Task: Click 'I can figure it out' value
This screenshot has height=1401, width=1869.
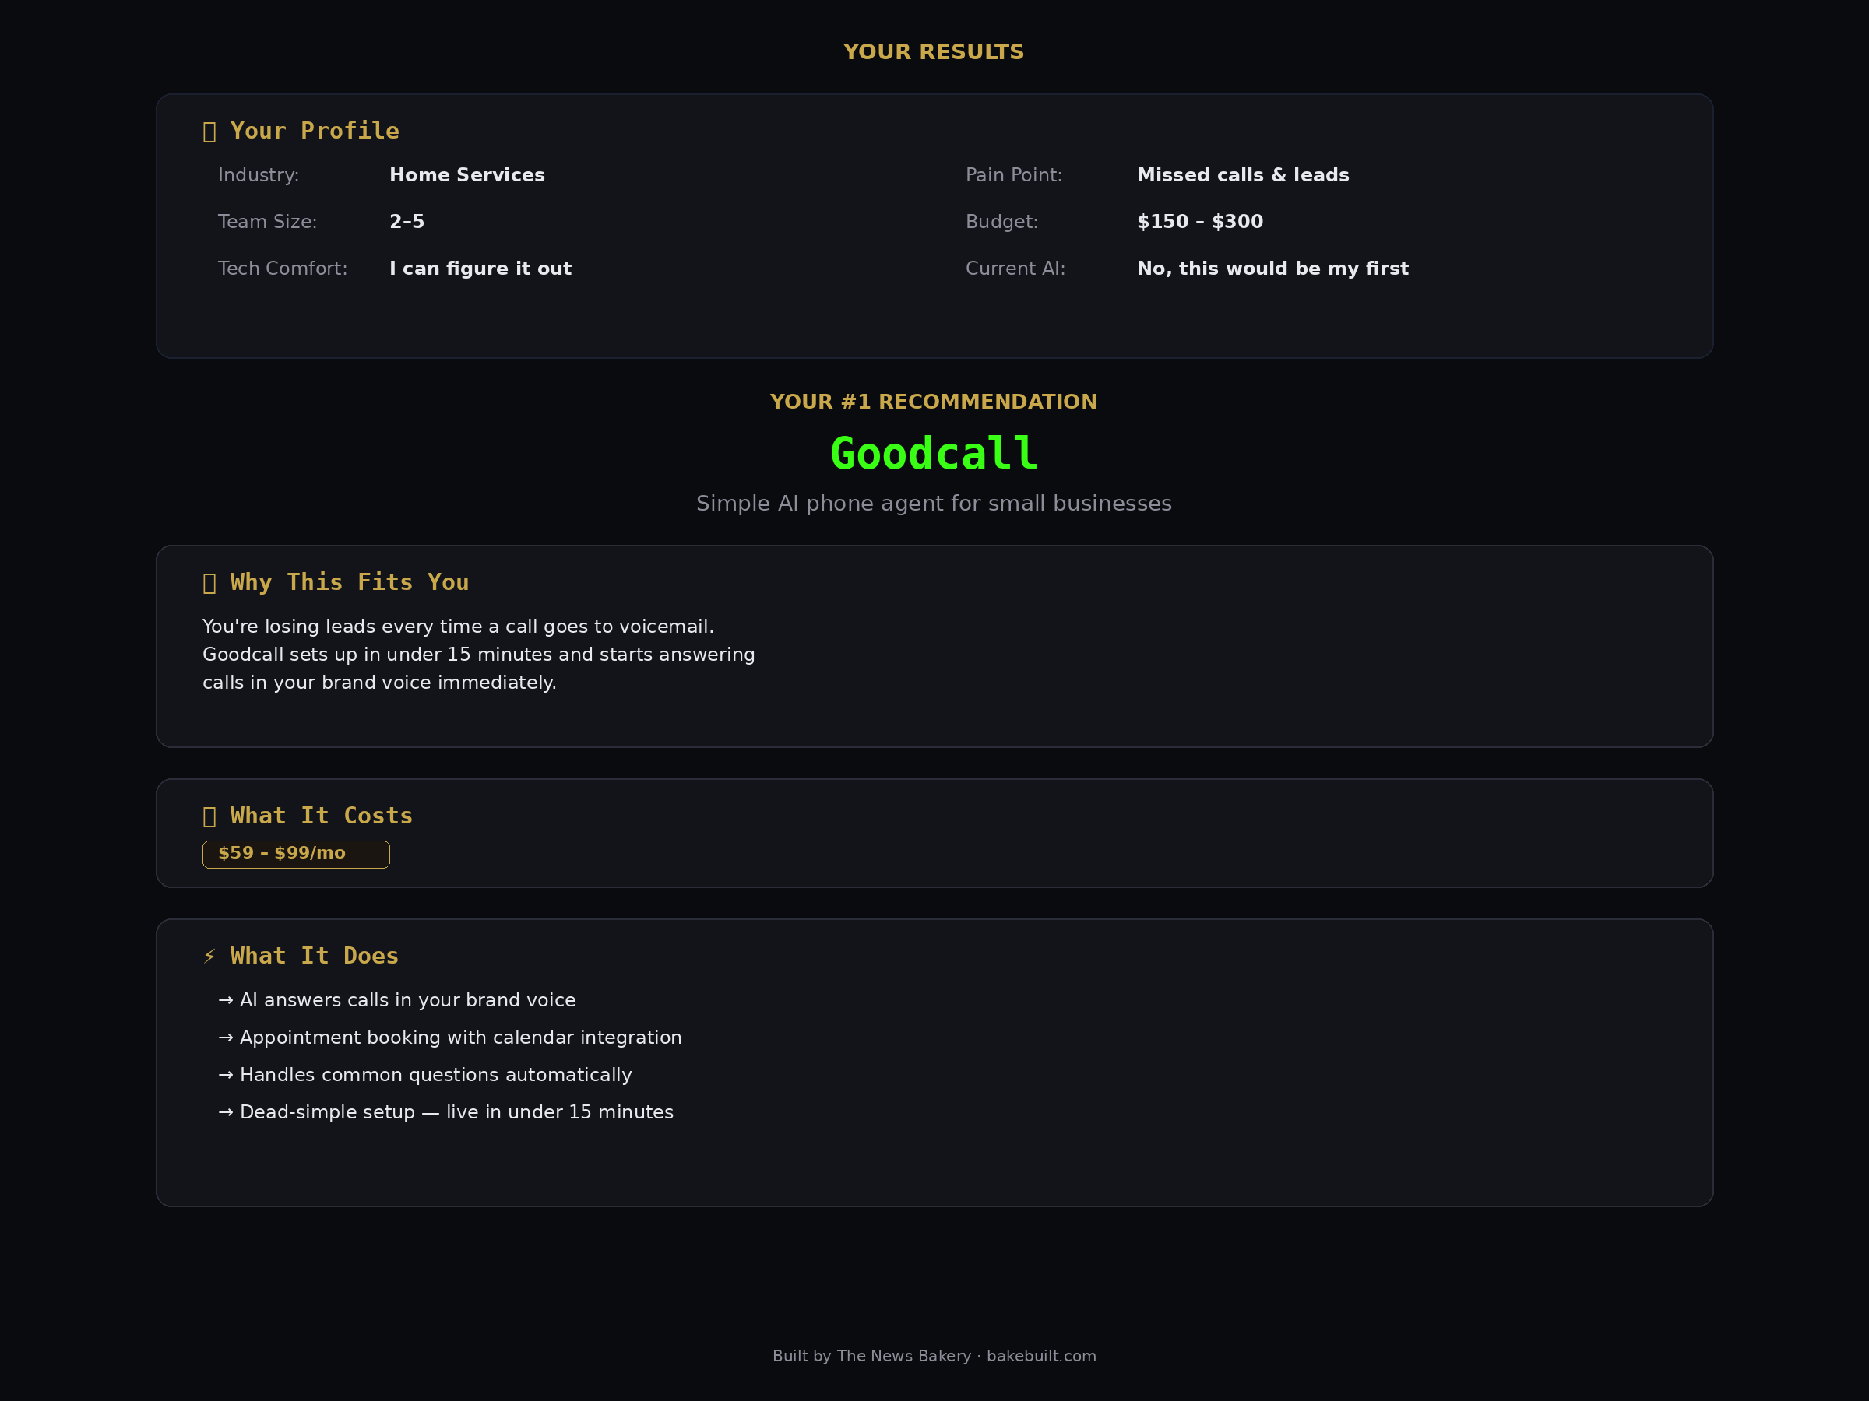Action: (480, 269)
